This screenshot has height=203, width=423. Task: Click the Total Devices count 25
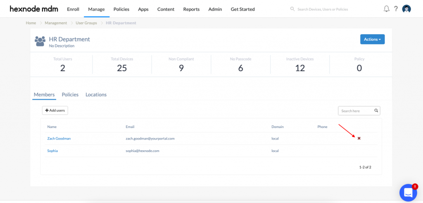tap(122, 68)
